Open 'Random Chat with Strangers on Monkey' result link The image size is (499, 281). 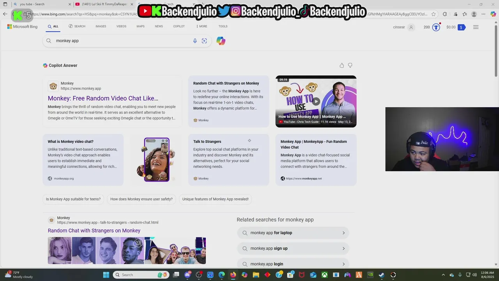[x=94, y=231]
